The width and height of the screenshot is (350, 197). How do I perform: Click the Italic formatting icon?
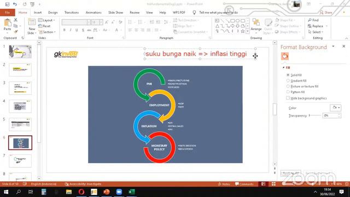(x=71, y=30)
